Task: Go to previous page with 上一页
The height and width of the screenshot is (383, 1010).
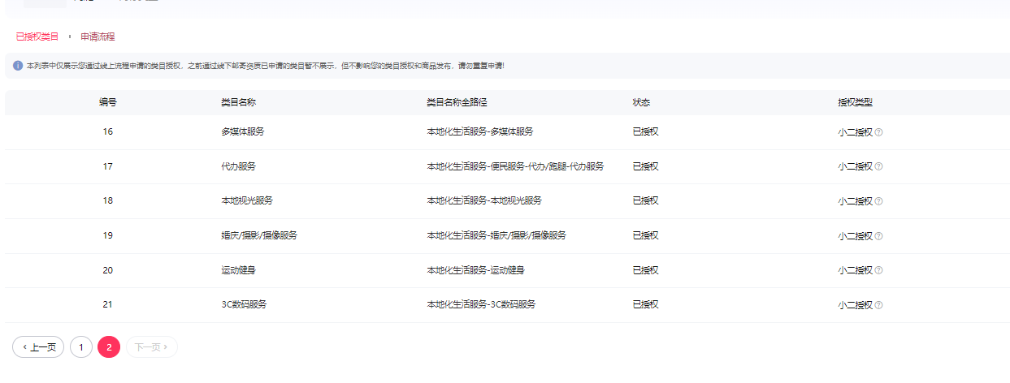Action: [x=38, y=347]
